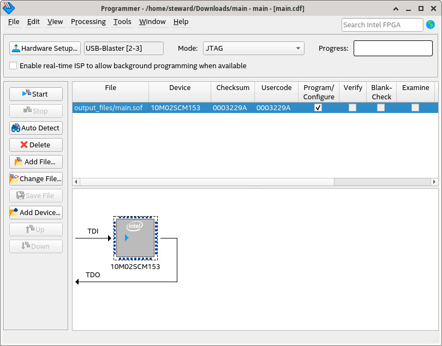Click the disabled Stop button
Screen dimensions: 442x346
36,111
